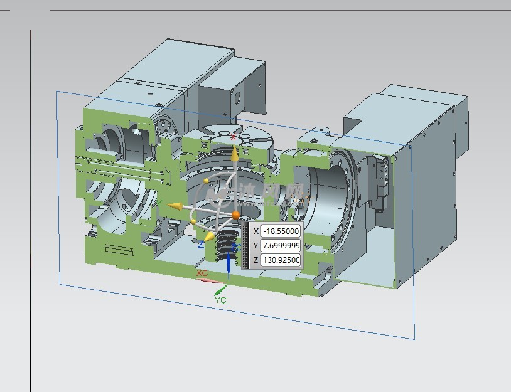Viewport: 511px width, 392px height.
Task: Click the X coordinate input field
Action: click(281, 230)
